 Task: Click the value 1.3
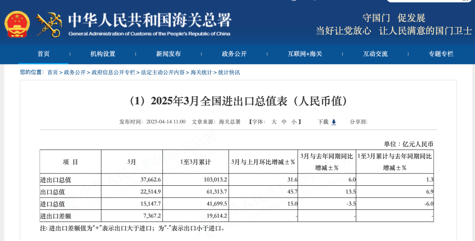point(430,180)
